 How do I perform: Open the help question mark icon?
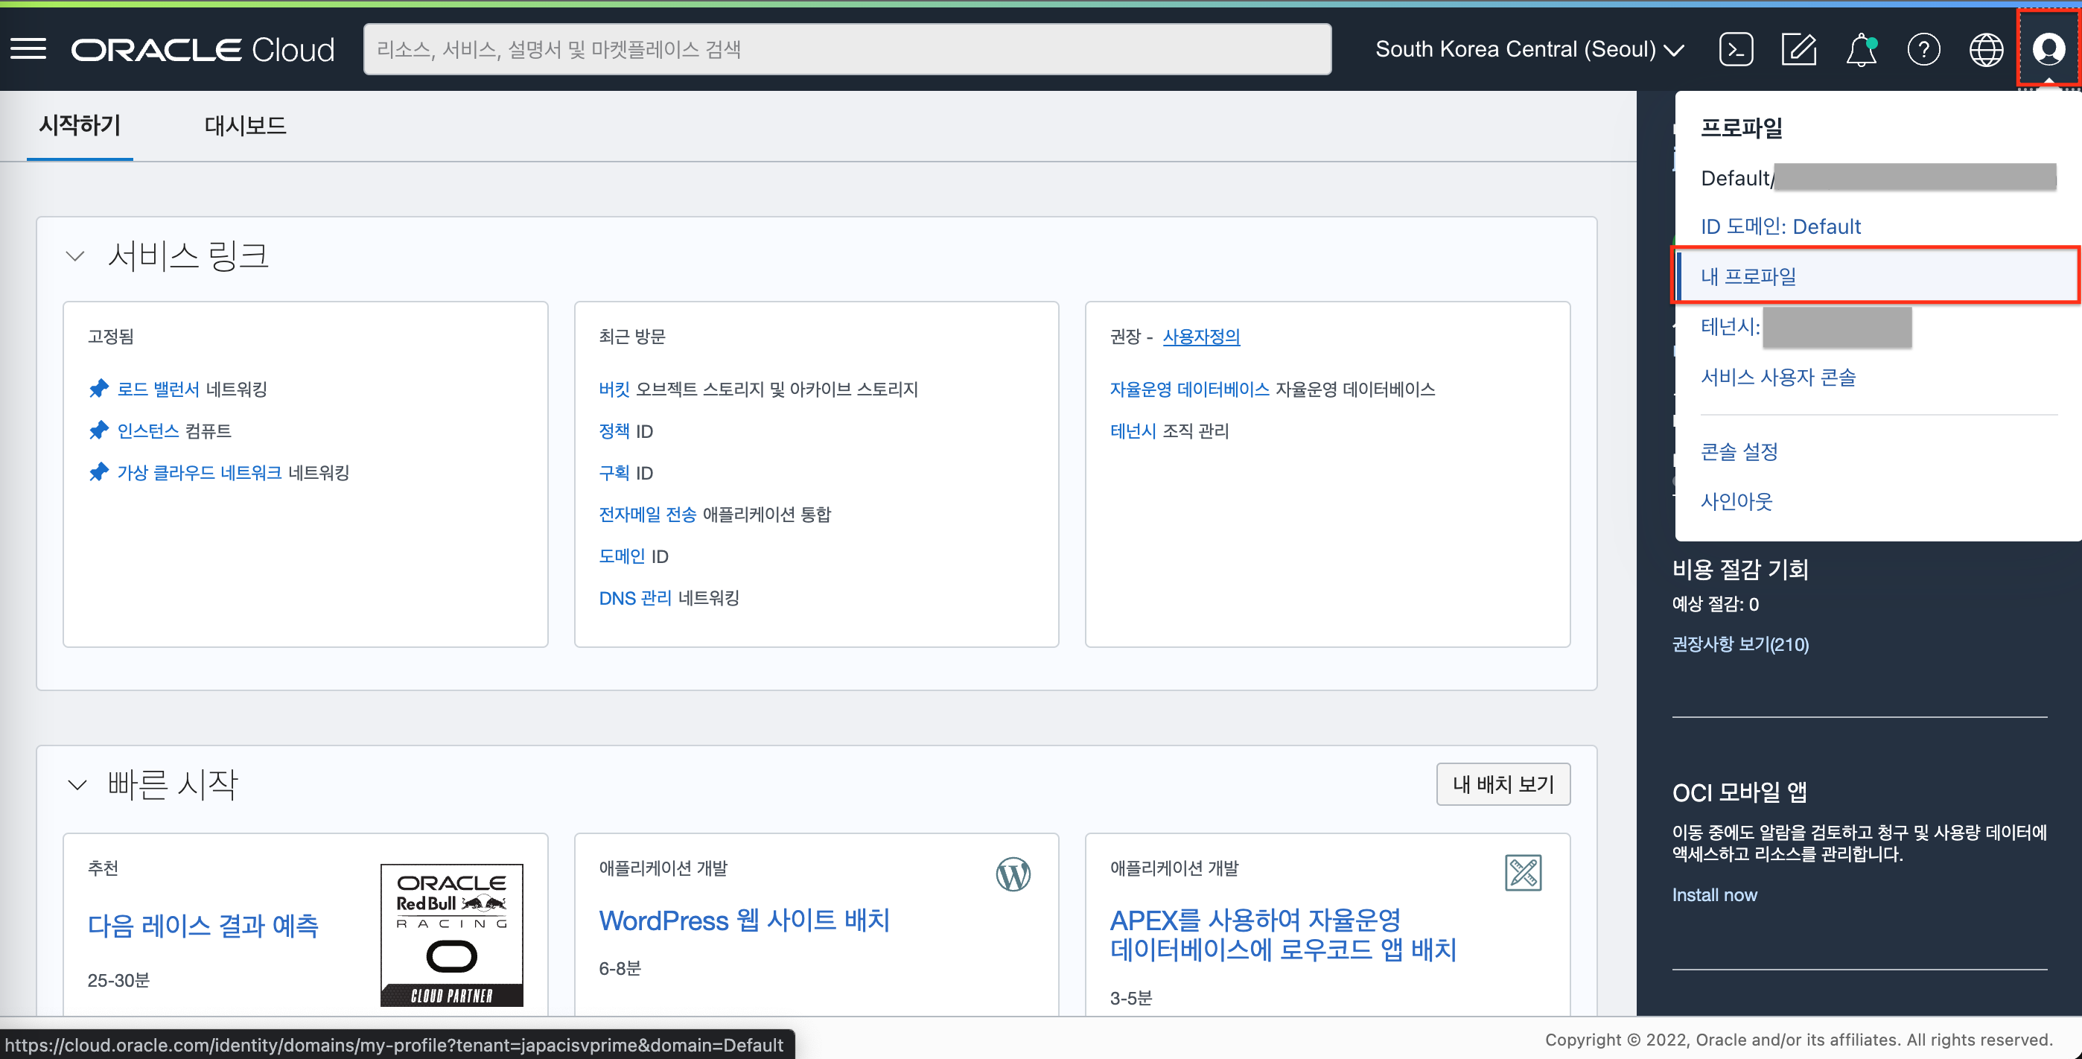click(1923, 49)
